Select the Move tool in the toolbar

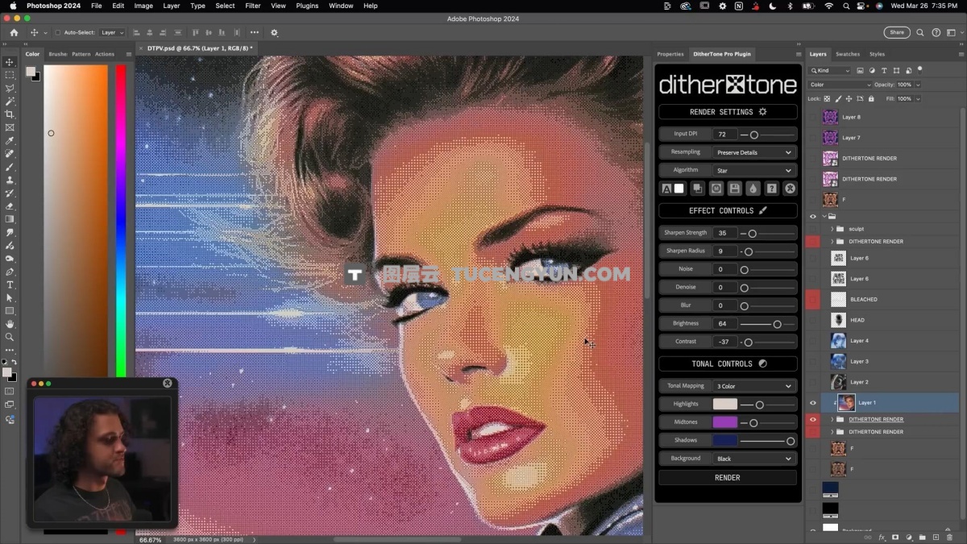tap(10, 62)
